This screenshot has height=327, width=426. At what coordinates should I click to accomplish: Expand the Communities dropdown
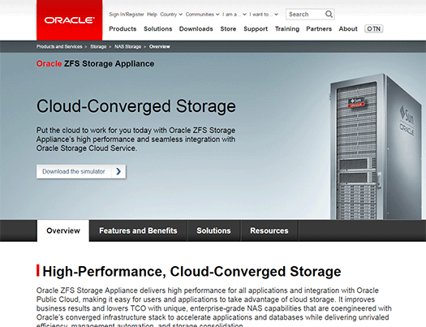point(202,15)
